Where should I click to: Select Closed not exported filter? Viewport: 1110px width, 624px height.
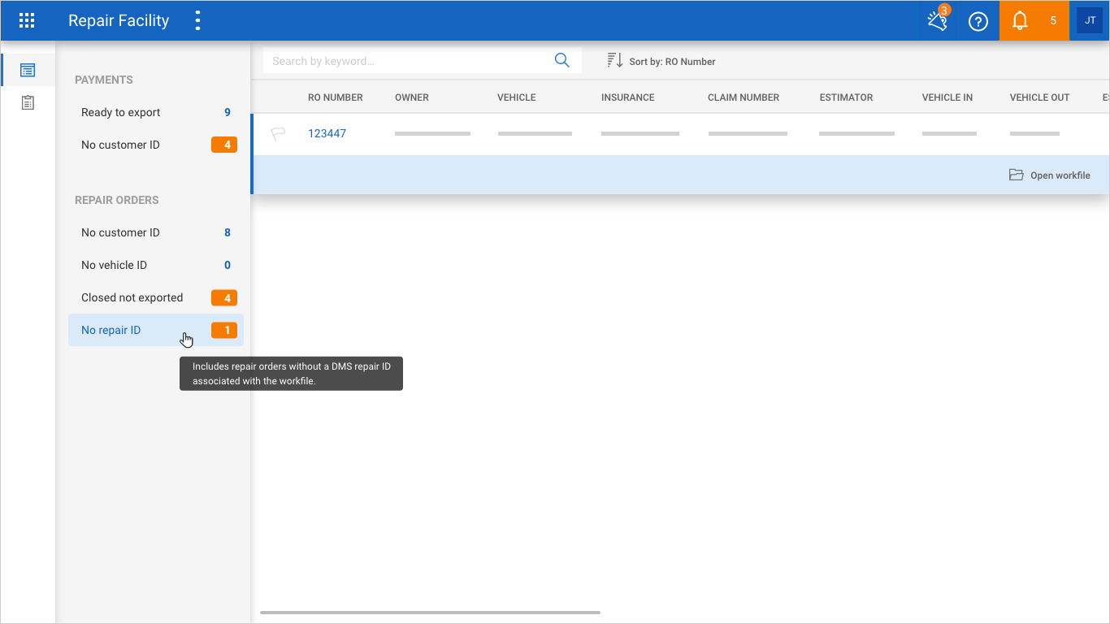point(132,297)
